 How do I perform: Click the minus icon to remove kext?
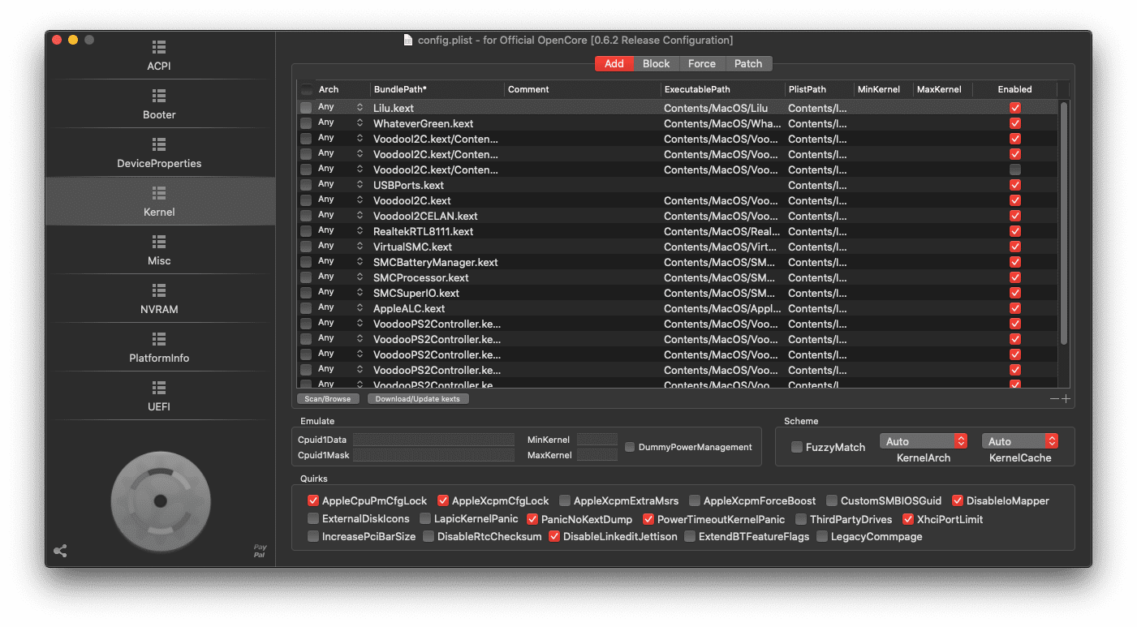pyautogui.click(x=1054, y=398)
